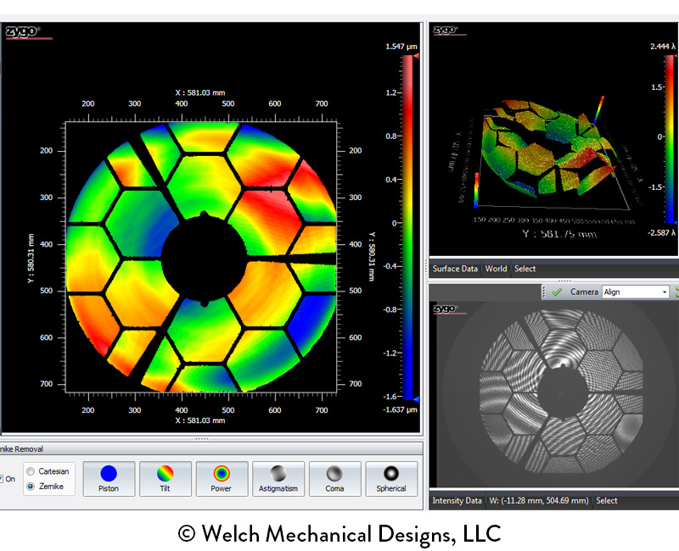679x551 pixels.
Task: Select the Astigmatism removal button
Action: point(278,478)
